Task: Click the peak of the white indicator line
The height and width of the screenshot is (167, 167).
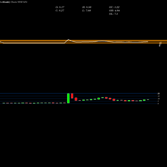Action: pyautogui.click(x=68, y=39)
